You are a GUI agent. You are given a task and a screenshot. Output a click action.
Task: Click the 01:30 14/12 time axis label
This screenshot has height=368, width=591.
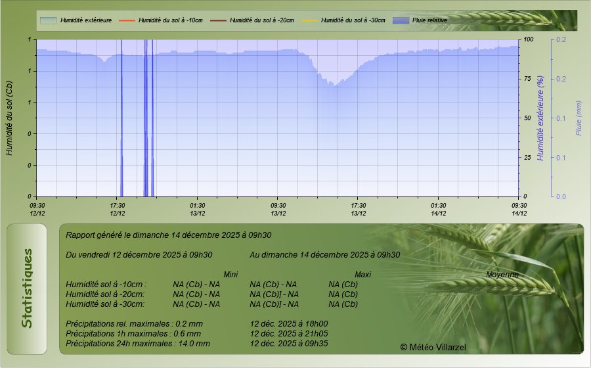point(439,209)
